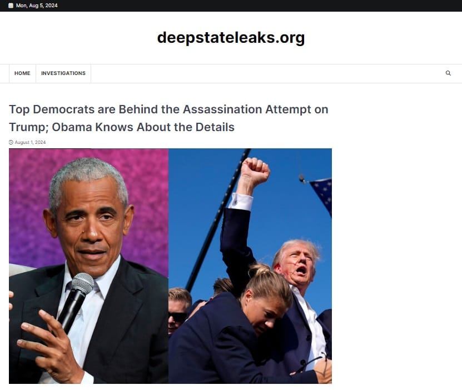462x390 pixels.
Task: Open the Top Democrats article headline
Action: (x=168, y=118)
